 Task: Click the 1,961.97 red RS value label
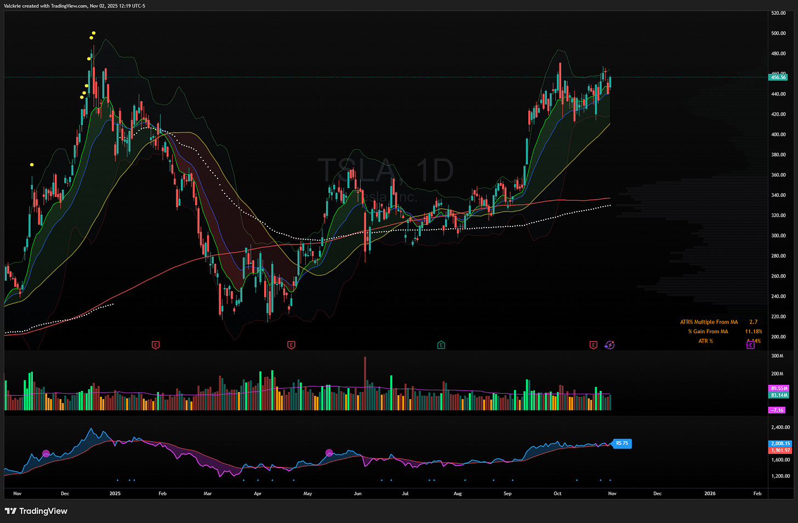click(780, 450)
